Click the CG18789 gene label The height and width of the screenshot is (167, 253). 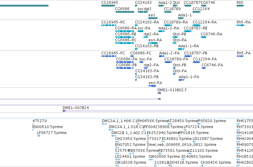coord(172,9)
